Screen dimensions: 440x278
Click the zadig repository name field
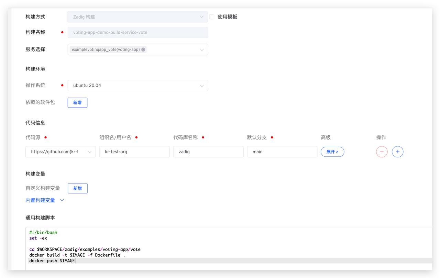208,152
